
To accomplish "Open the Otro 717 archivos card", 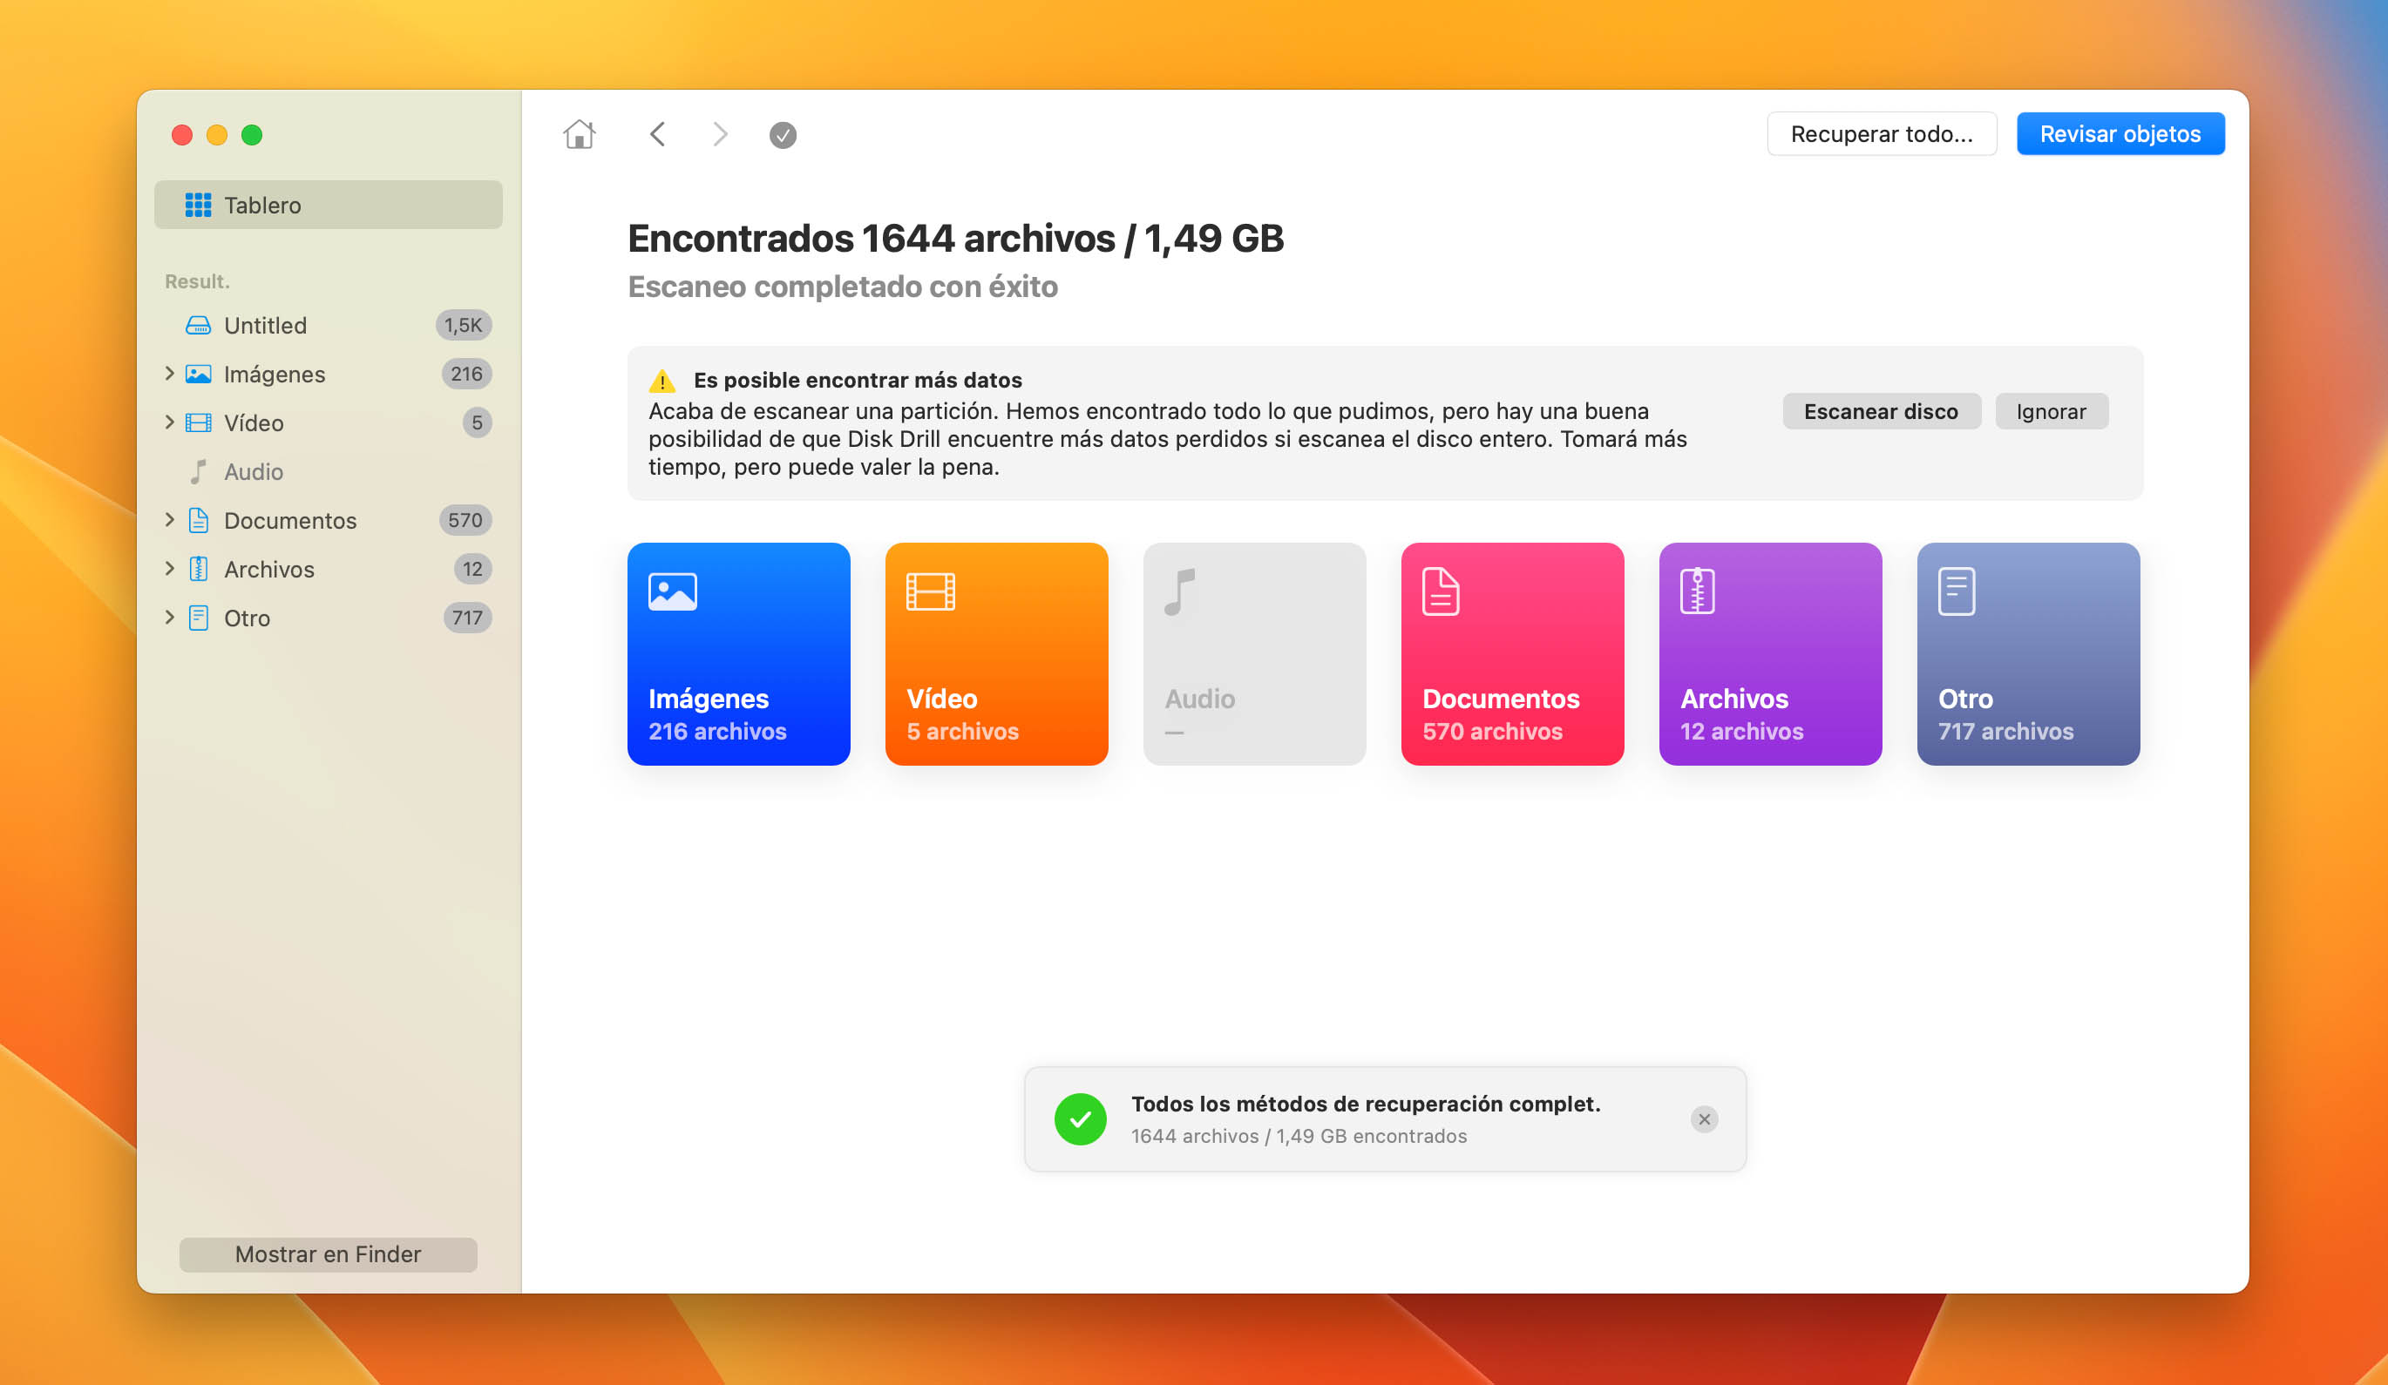I will (x=2028, y=653).
